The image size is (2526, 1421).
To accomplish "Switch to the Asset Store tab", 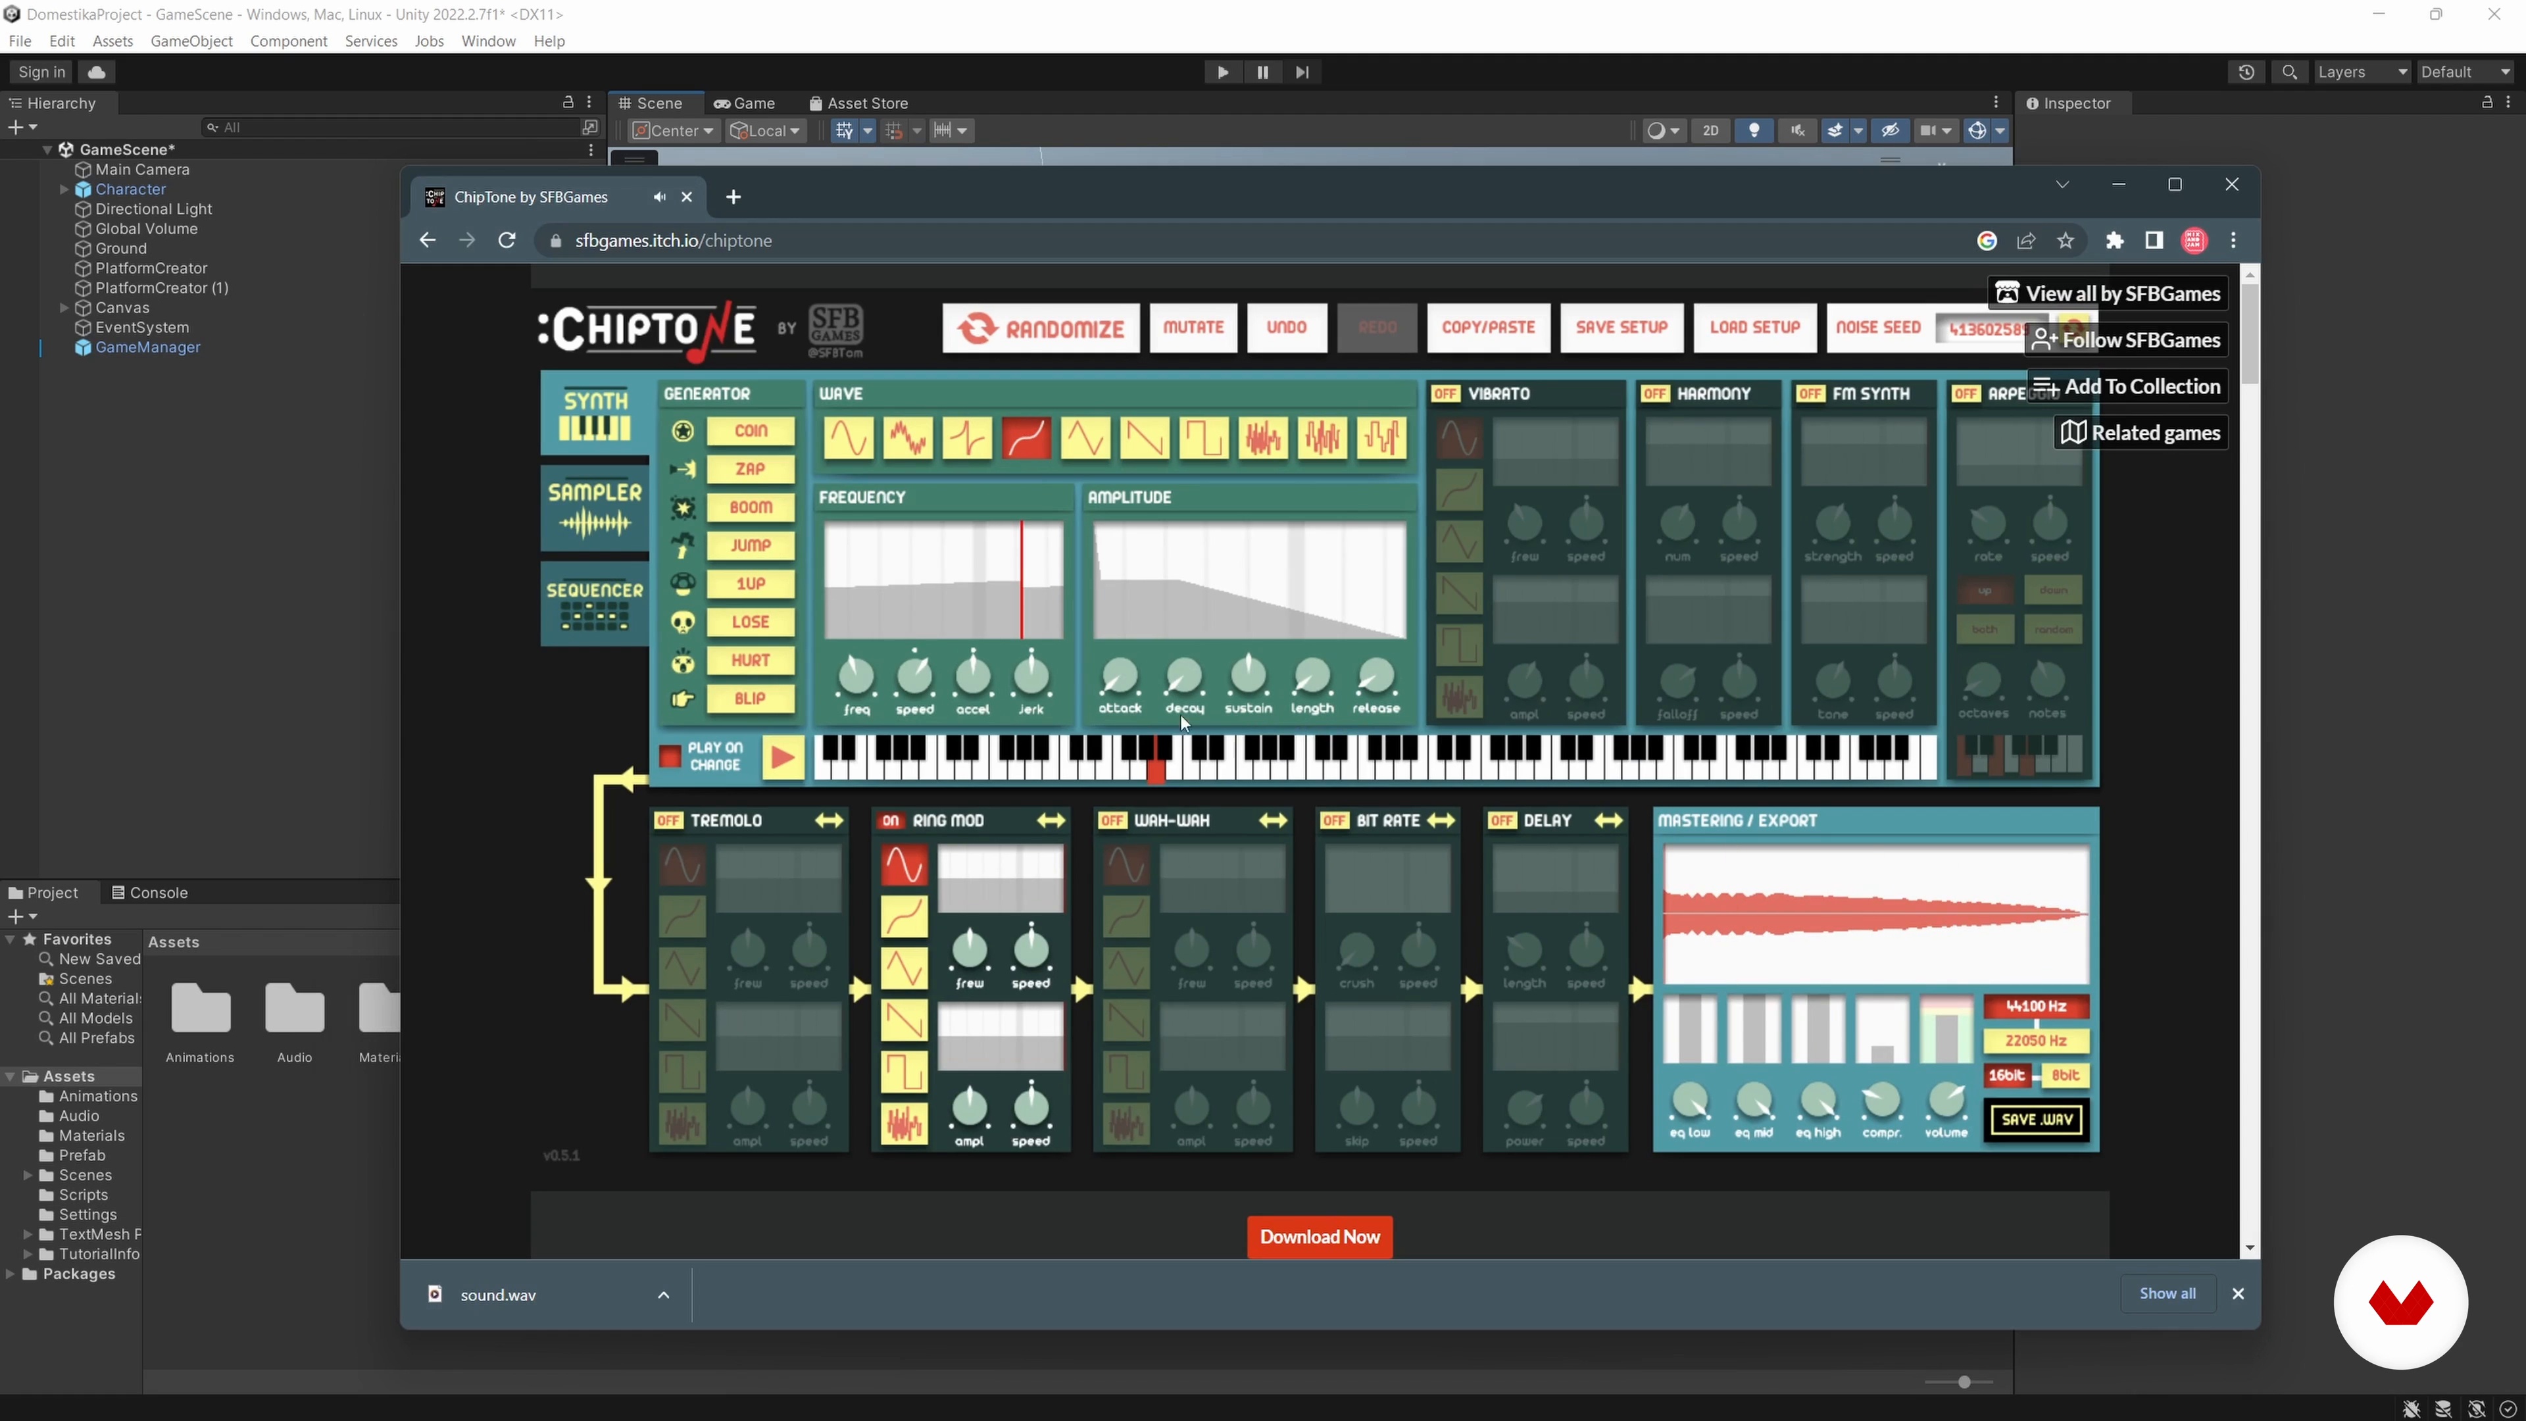I will 859,103.
